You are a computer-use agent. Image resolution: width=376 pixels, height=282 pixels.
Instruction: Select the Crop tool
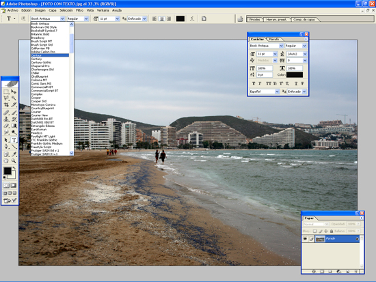tap(6, 104)
